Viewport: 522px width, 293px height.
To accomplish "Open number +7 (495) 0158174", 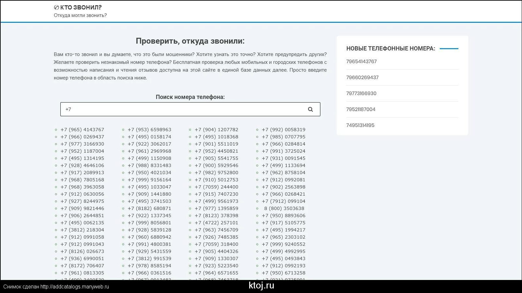I will click(149, 137).
